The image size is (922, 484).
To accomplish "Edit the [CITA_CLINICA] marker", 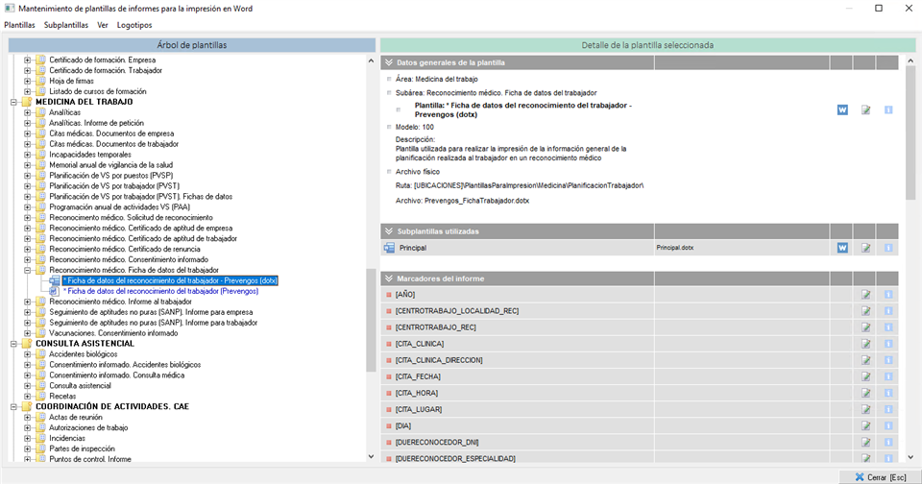I will 865,344.
